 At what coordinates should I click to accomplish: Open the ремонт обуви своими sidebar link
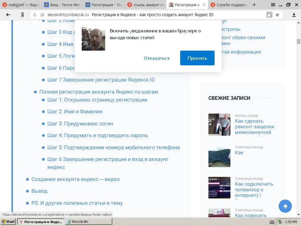click(243, 41)
